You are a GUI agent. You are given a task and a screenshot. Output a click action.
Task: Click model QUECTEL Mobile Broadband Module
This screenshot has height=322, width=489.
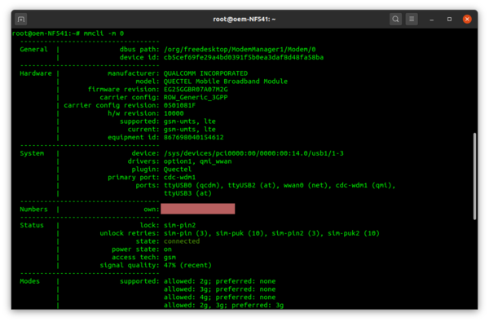(x=226, y=82)
